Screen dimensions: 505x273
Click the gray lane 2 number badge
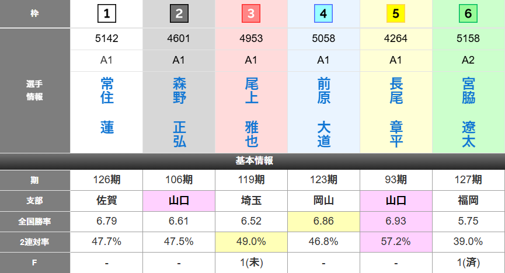(179, 13)
